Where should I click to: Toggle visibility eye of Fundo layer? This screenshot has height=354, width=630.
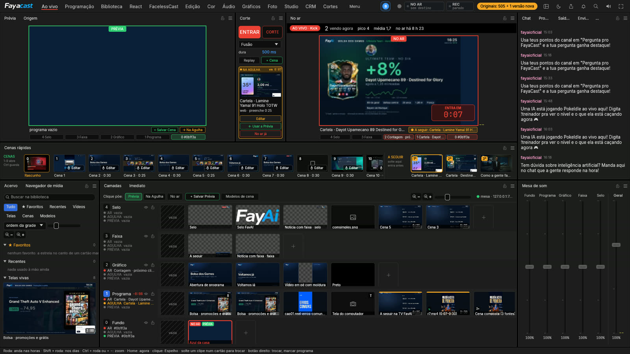146,323
